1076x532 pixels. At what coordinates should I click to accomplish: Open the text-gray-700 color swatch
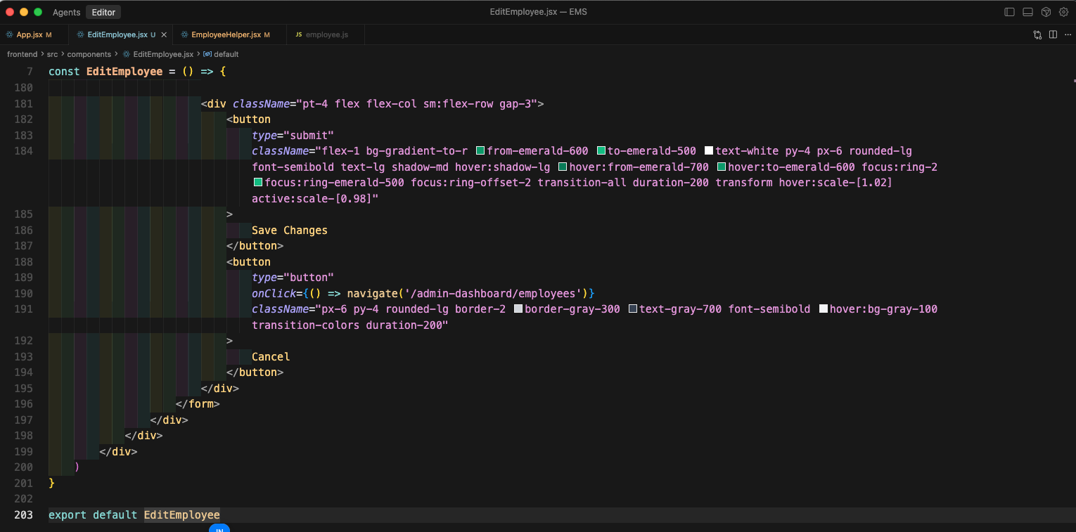pyautogui.click(x=633, y=309)
